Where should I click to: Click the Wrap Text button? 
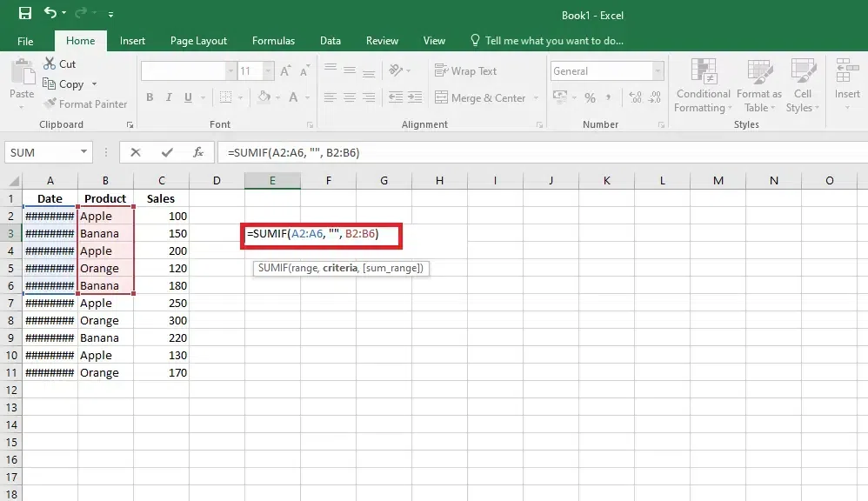click(x=465, y=70)
